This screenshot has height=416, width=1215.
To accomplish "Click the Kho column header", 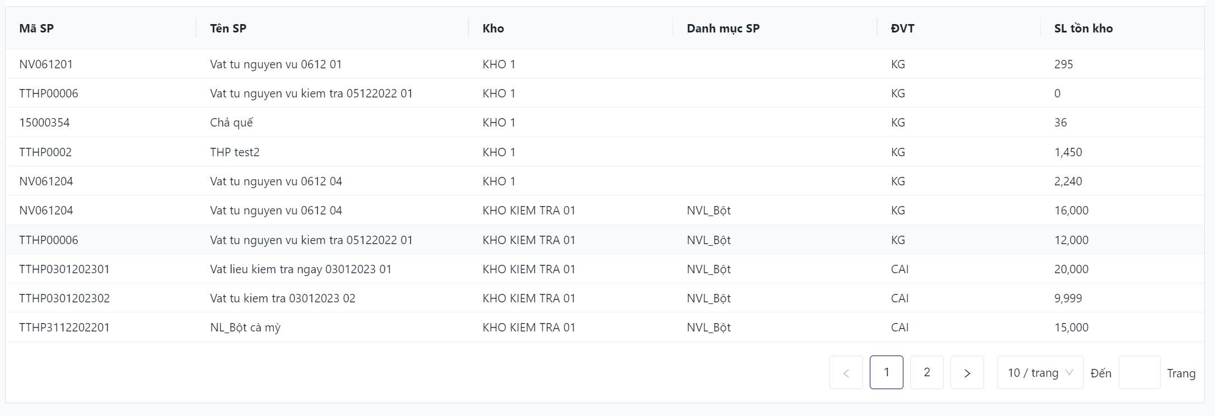I will (493, 29).
